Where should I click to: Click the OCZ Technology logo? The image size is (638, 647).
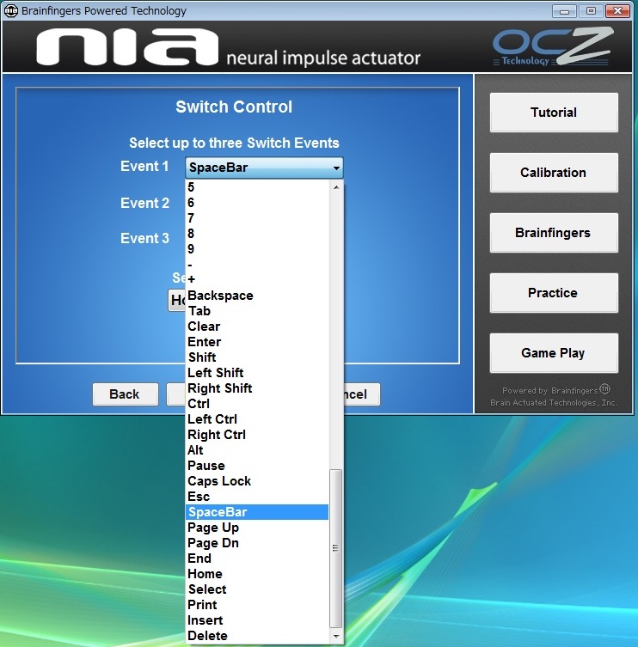[x=552, y=47]
